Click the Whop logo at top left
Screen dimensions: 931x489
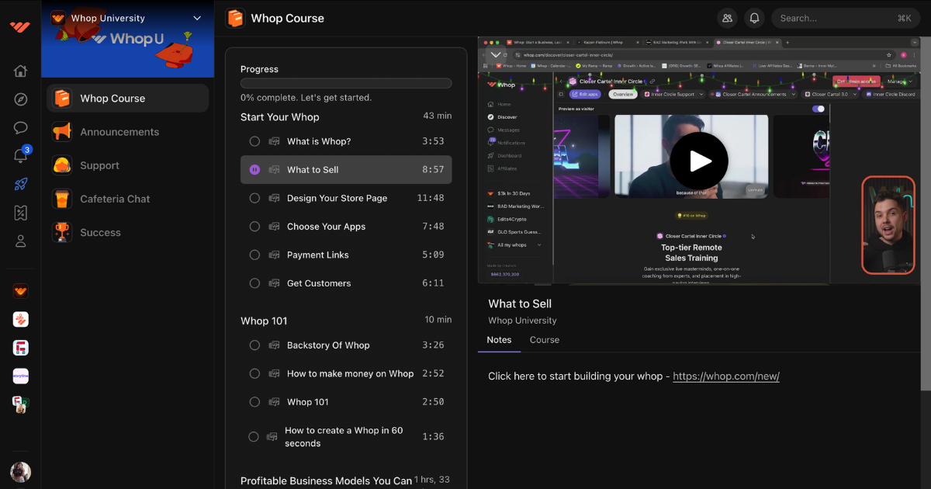20,26
